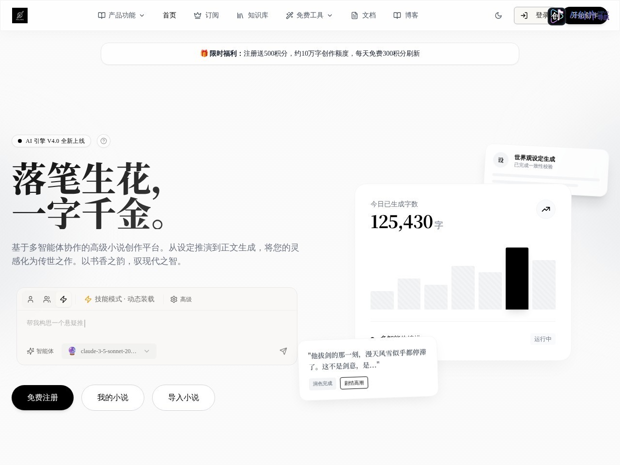Screen dimensions: 620x465
Task: Click the document icon beside 文档
Action: pos(355,15)
